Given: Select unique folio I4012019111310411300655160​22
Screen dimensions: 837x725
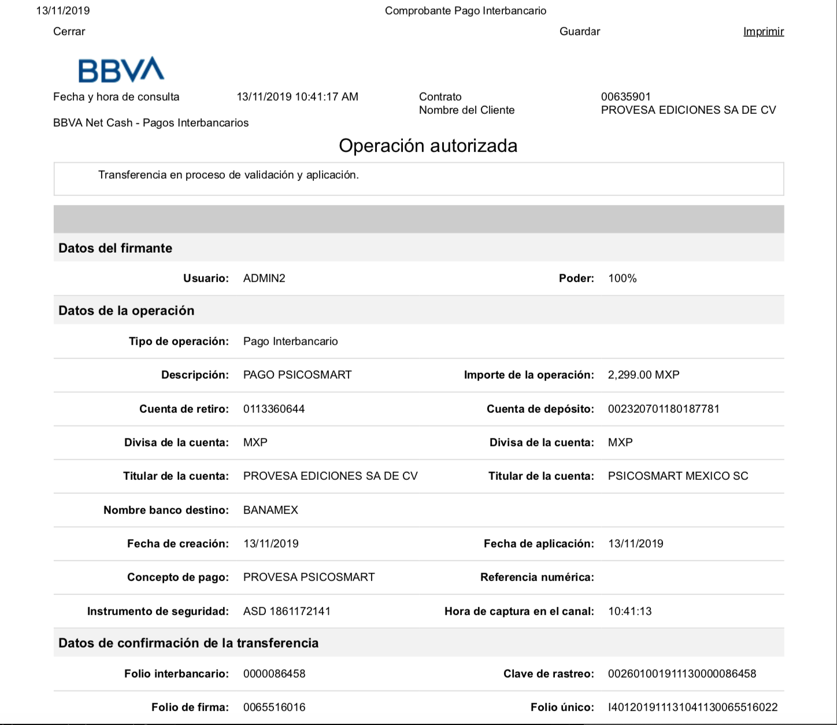Looking at the screenshot, I should [x=693, y=707].
